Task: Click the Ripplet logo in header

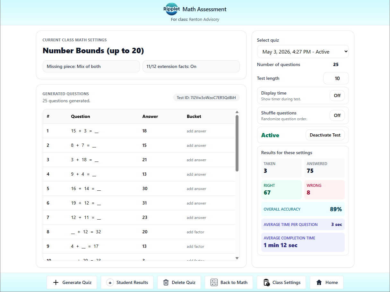Action: [x=171, y=9]
